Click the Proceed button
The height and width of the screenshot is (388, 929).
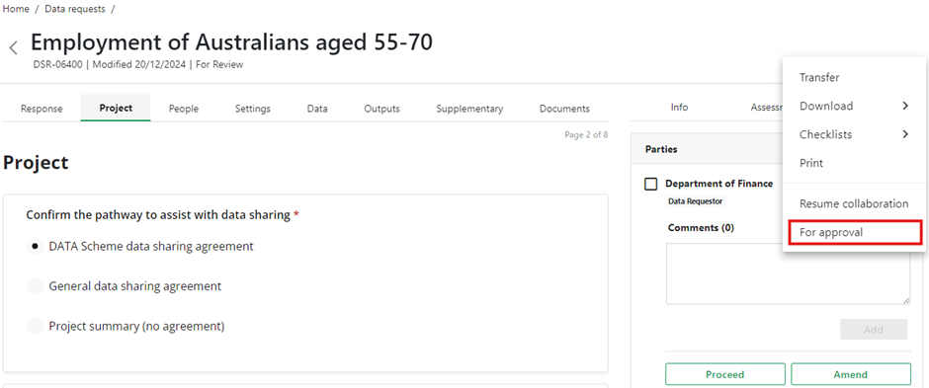tap(724, 374)
